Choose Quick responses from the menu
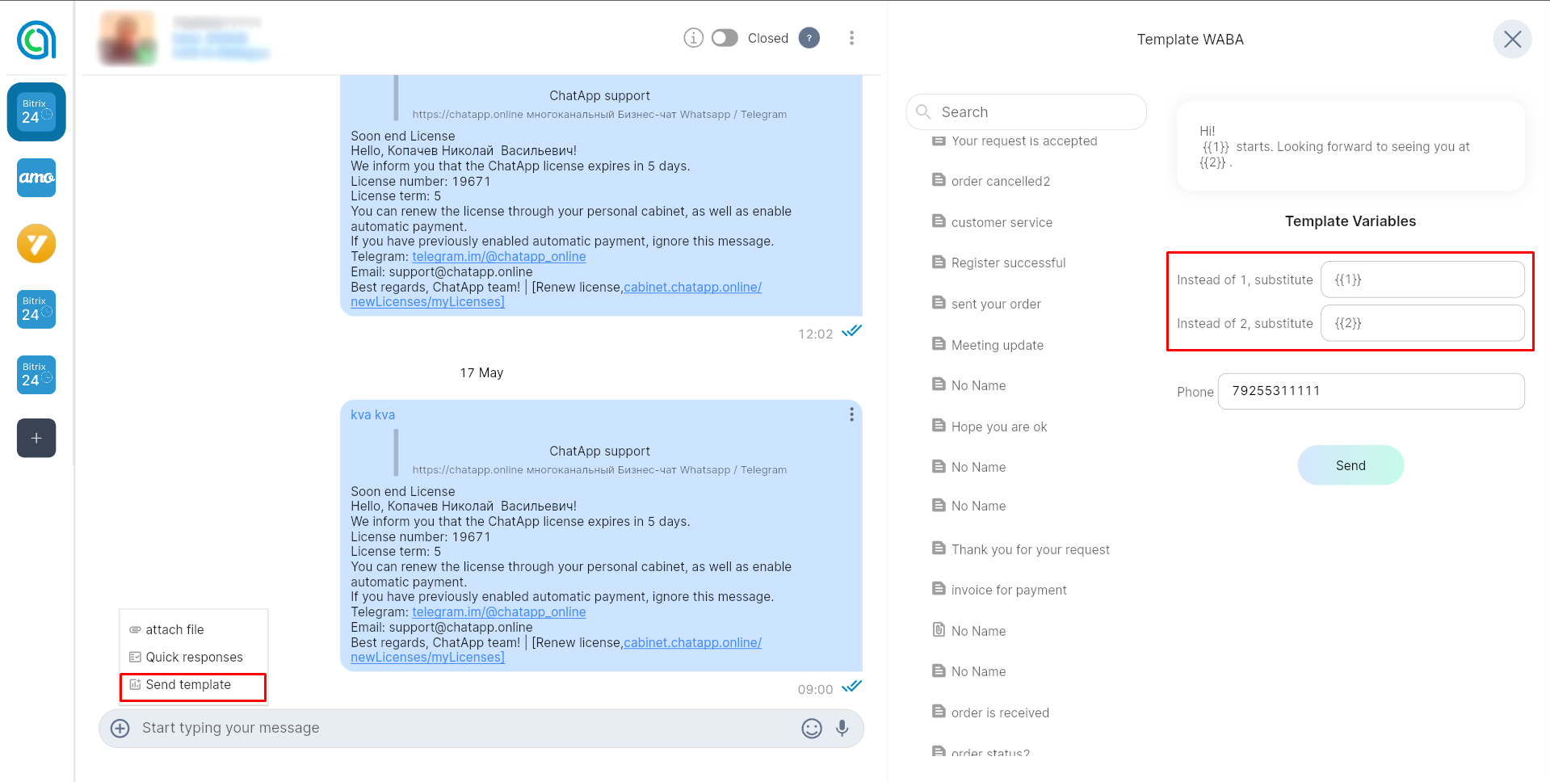 pos(194,658)
